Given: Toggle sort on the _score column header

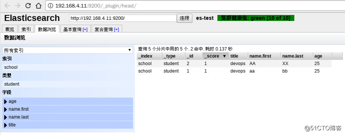Looking at the screenshot, I should tap(216, 56).
